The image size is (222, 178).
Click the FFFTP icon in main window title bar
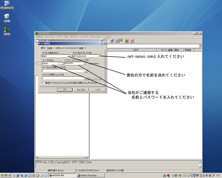37,33
